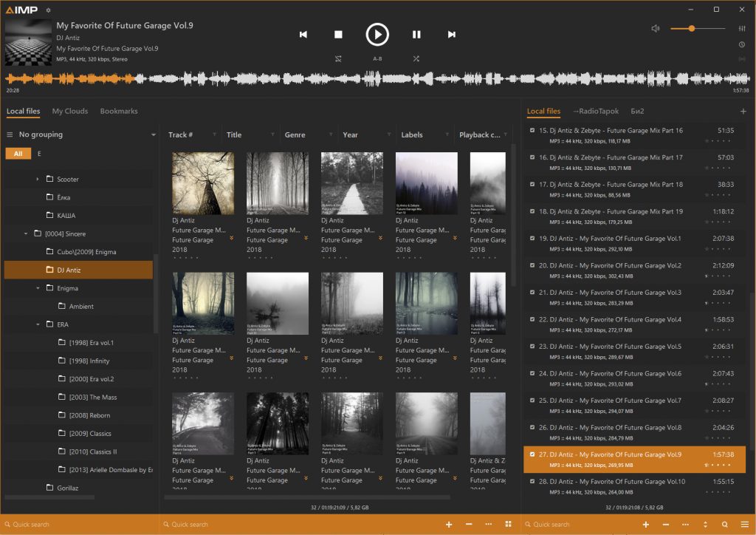Play track 28 My Favorite Vol.10

click(x=634, y=486)
